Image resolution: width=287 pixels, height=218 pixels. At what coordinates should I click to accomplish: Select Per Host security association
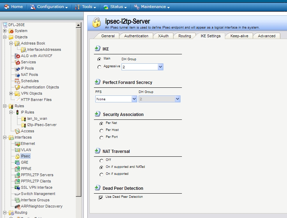102,130
